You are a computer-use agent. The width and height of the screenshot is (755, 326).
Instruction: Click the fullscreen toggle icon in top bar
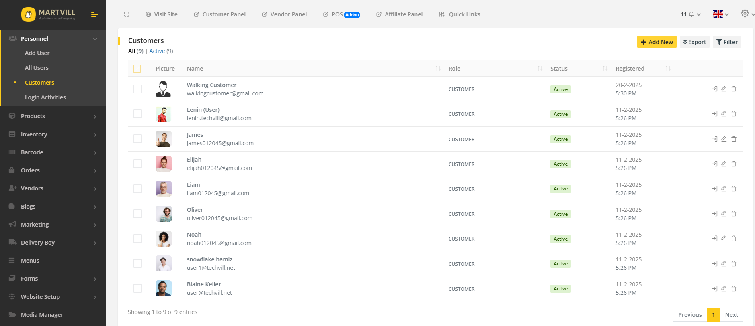pos(127,14)
